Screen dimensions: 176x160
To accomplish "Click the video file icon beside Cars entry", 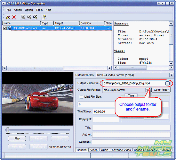I will 9,28.
